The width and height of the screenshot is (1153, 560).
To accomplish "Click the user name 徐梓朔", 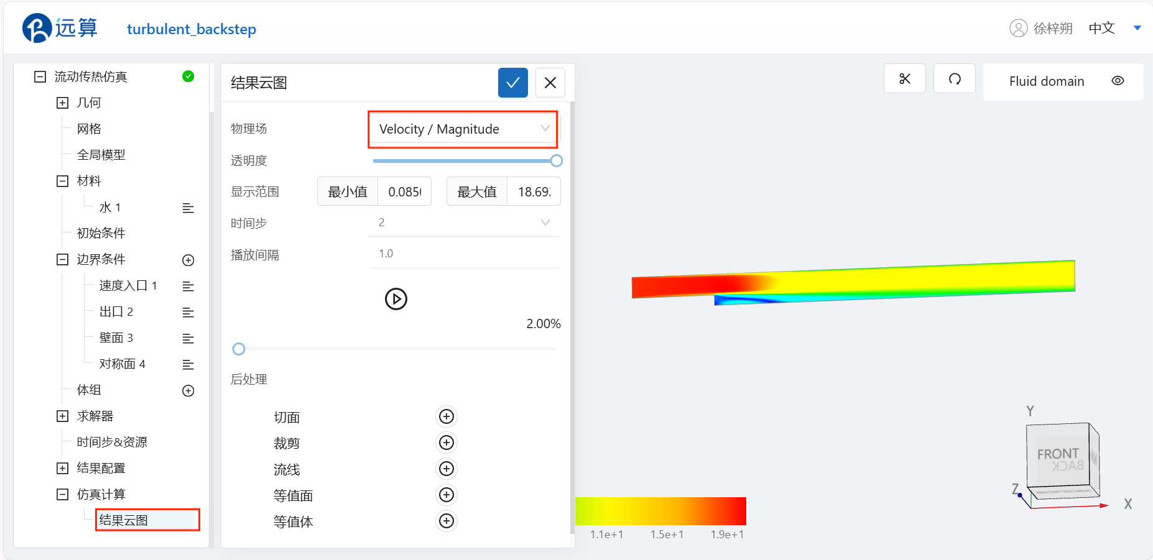I will click(x=1053, y=28).
